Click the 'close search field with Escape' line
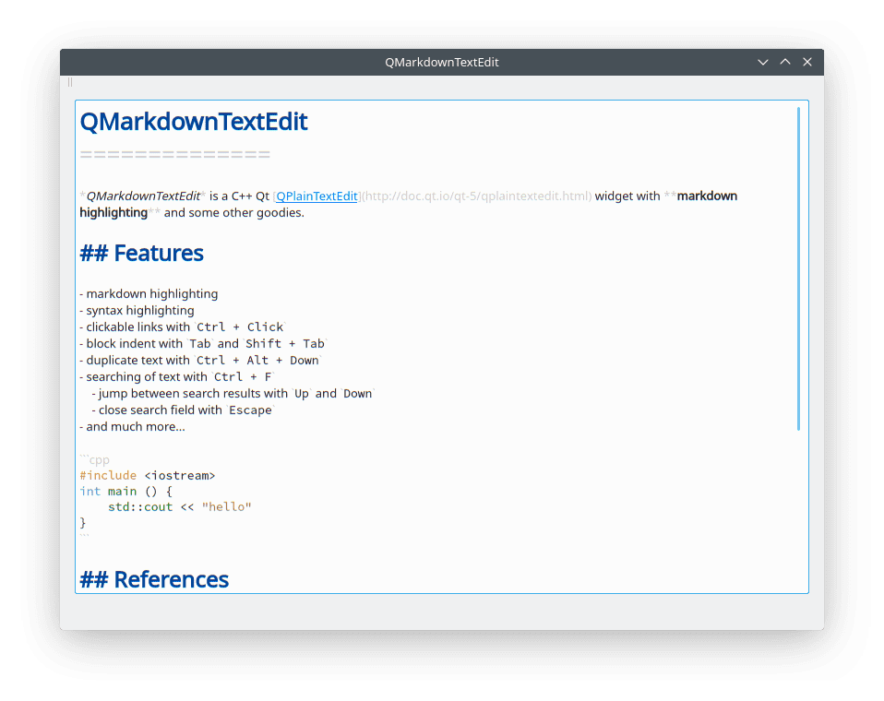The width and height of the screenshot is (884, 701). pyautogui.click(x=182, y=410)
